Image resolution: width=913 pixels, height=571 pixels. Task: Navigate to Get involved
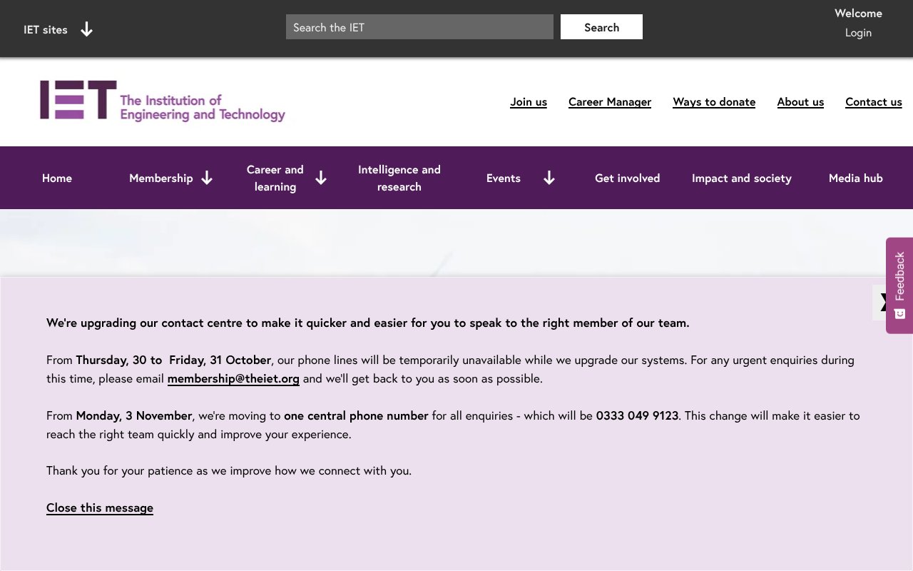[x=628, y=178]
